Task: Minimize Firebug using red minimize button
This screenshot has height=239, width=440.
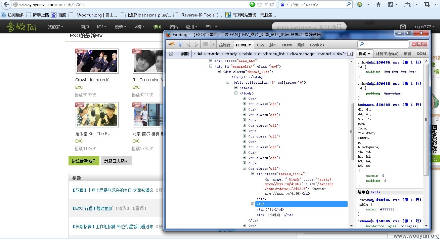Action: (x=414, y=44)
